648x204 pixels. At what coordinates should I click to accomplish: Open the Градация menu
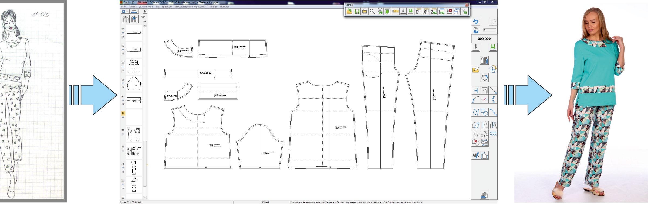167,6
